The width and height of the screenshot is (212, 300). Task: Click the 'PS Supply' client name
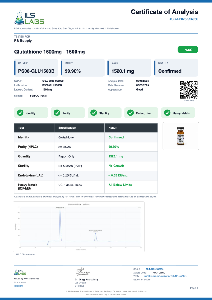click(x=23, y=41)
